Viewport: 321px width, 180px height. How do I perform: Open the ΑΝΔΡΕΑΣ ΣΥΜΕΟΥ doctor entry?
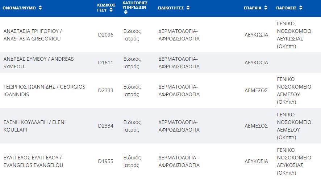tap(38, 63)
